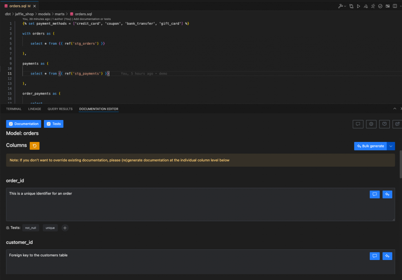Click orange refresh columns button
The height and width of the screenshot is (280, 402).
coord(35,146)
